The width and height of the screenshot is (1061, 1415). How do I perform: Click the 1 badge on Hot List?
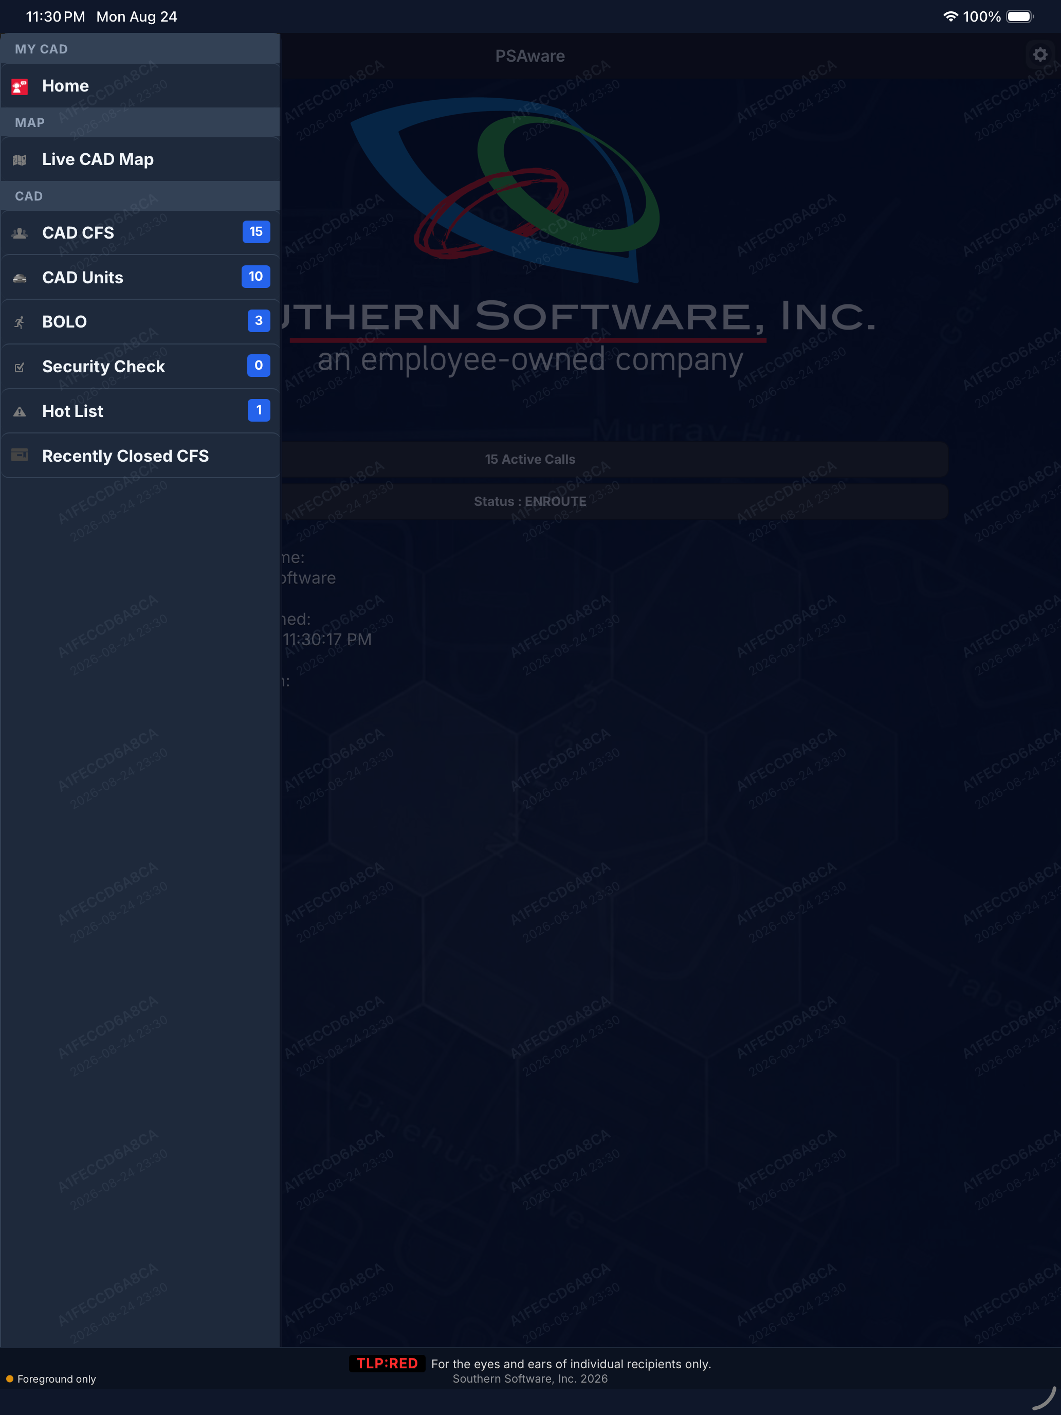coord(259,410)
